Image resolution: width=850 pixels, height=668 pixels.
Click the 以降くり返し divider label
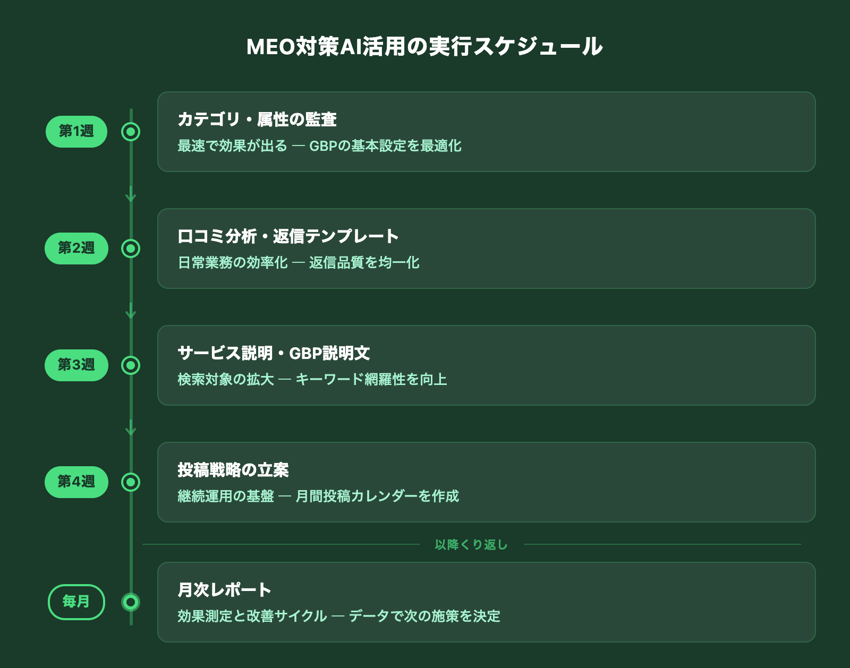click(x=471, y=545)
